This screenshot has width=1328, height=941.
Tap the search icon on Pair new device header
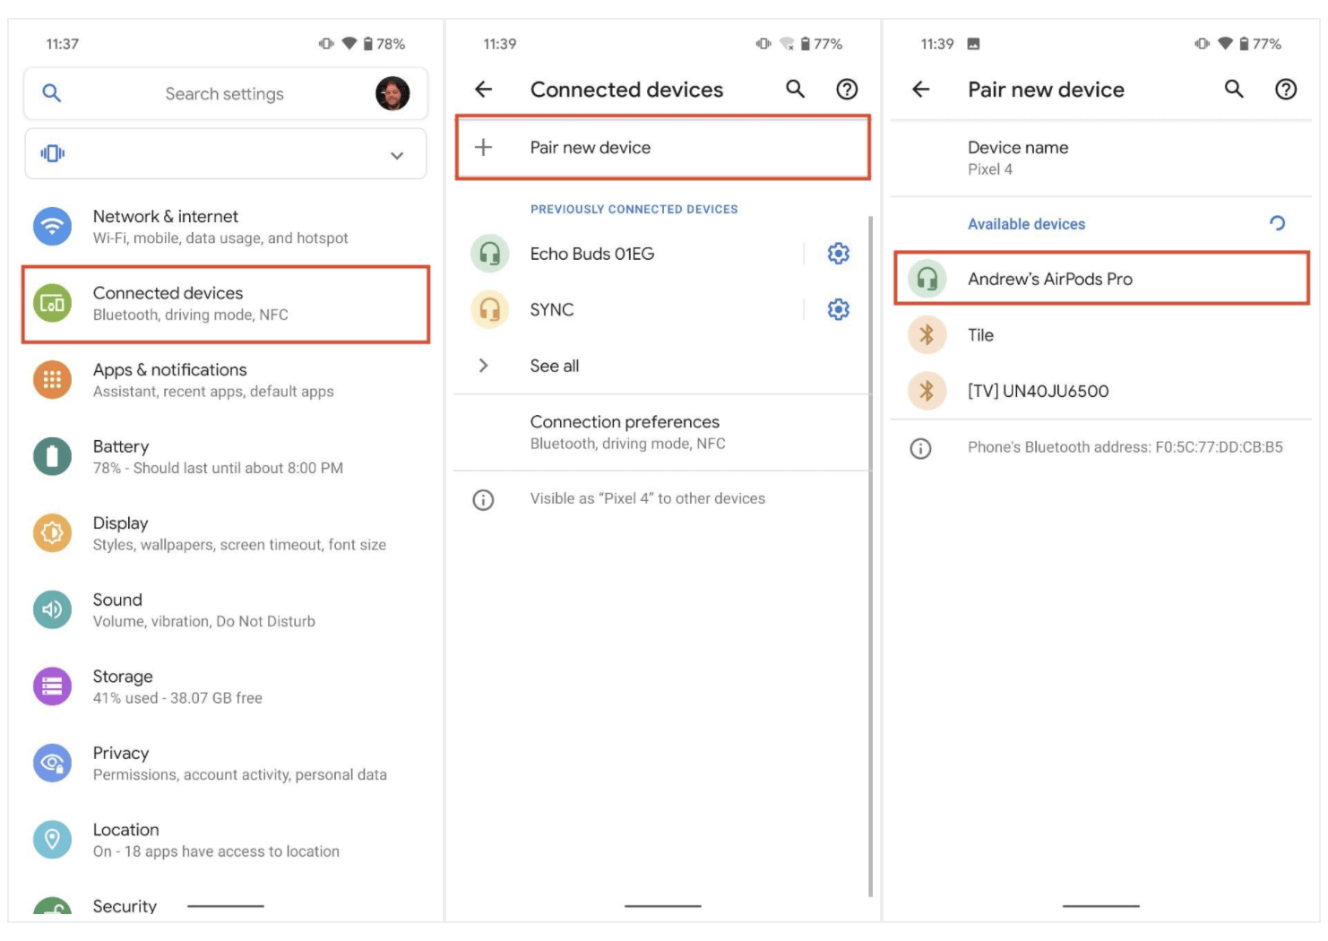coord(1234,90)
